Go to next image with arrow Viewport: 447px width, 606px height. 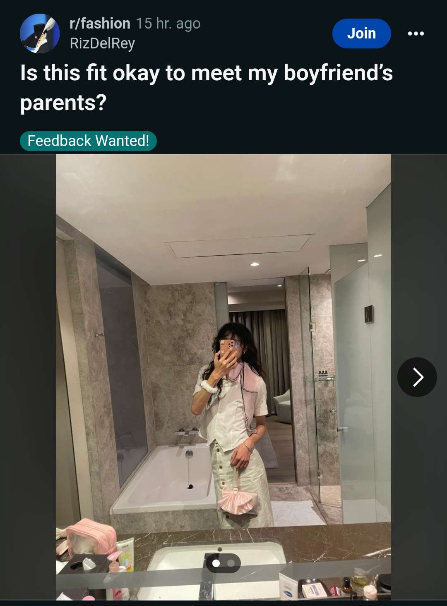click(x=417, y=377)
